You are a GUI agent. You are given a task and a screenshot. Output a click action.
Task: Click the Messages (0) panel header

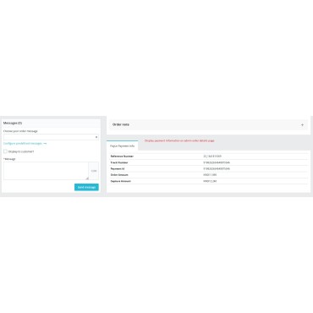51,124
